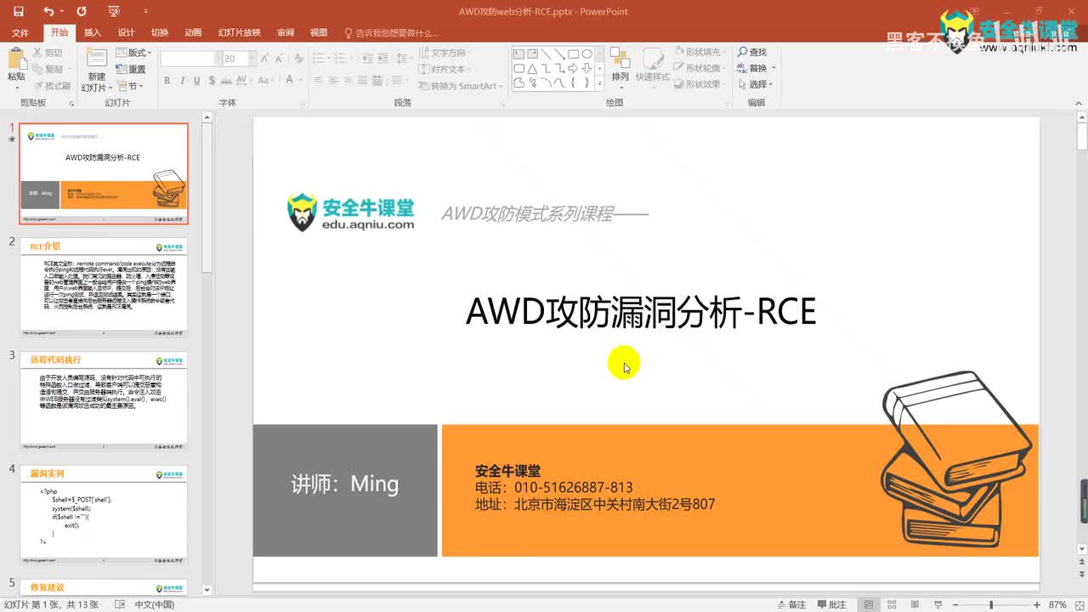Screen dimensions: 1088x612
Task: Open 选择 select dropdown
Action: click(755, 85)
